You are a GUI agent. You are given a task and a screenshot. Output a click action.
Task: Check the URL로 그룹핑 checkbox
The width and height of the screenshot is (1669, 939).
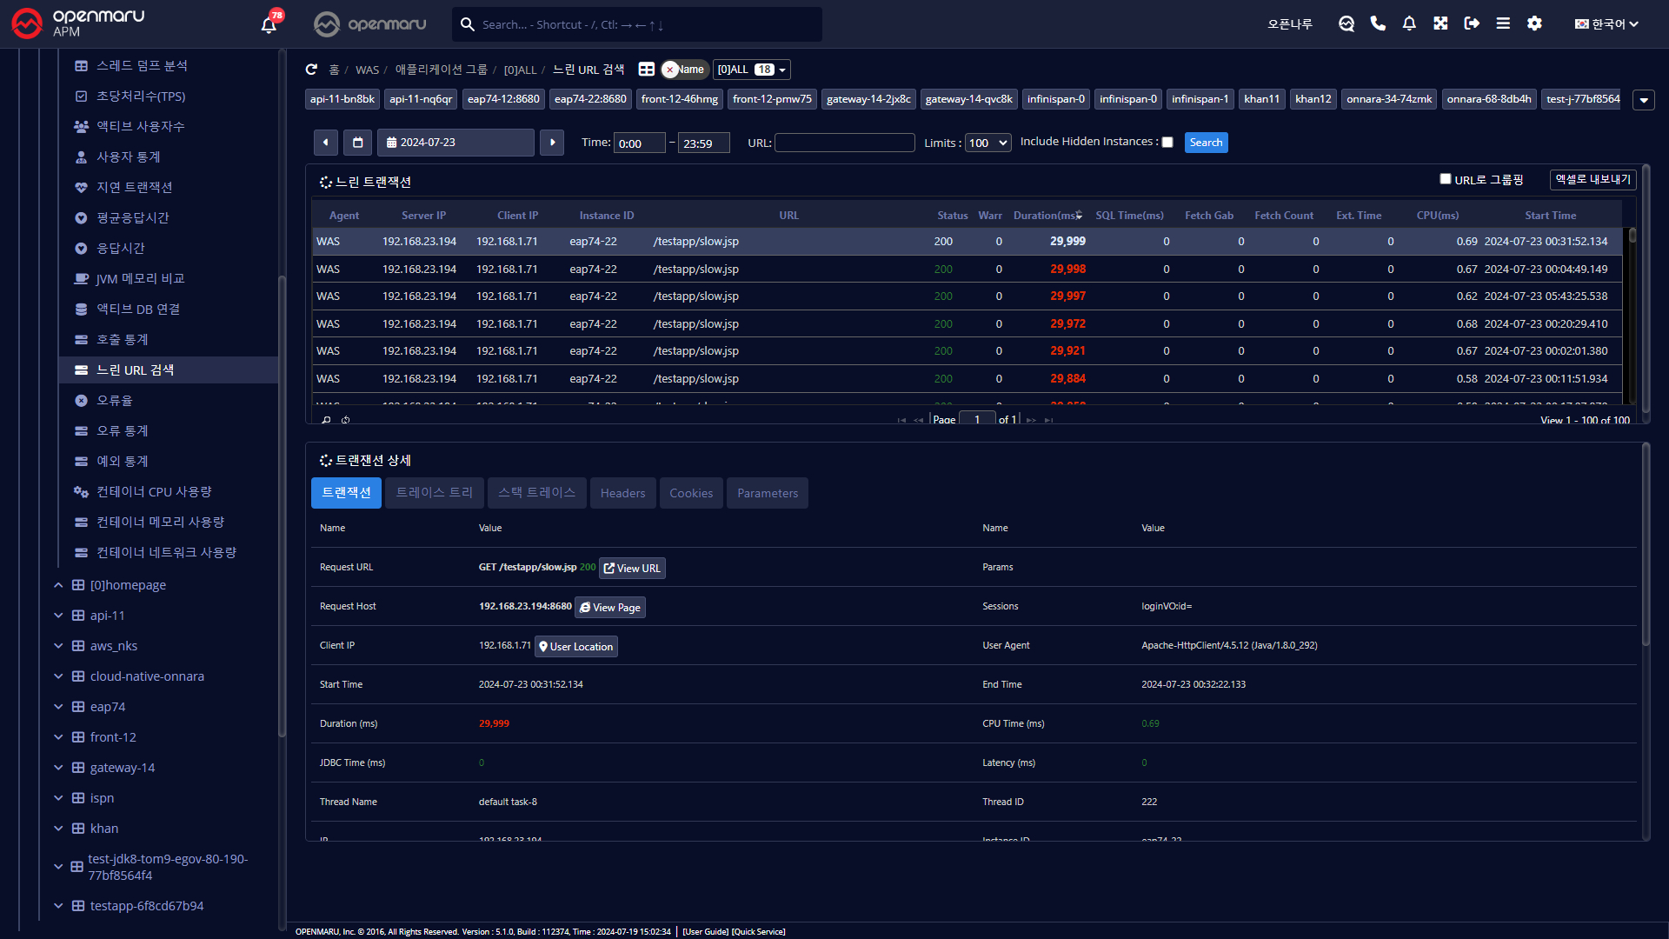pos(1446,179)
